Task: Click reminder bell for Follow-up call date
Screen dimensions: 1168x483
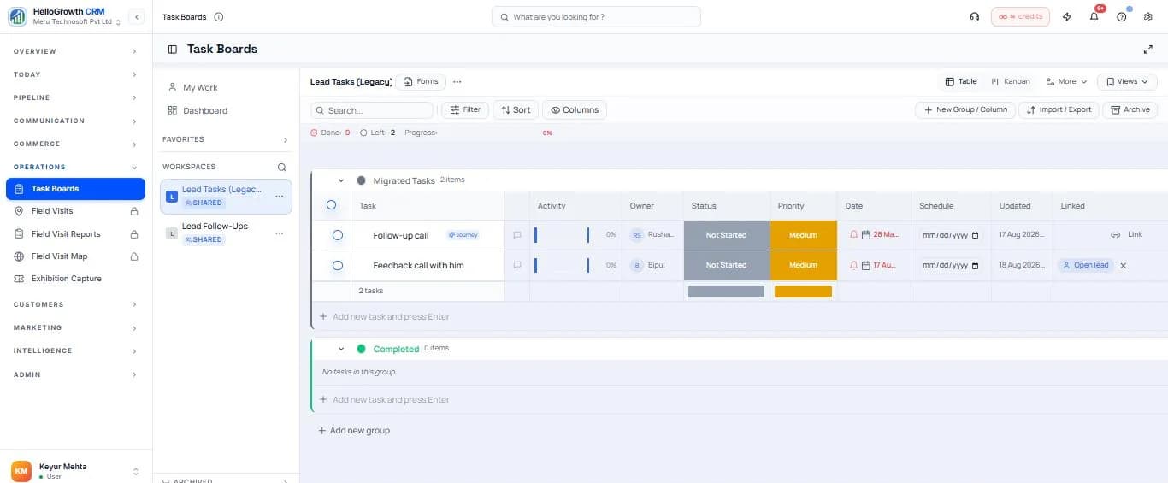Action: (853, 235)
